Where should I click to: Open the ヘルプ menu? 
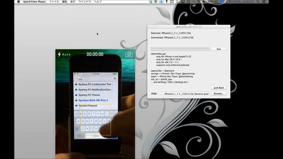(98, 2)
